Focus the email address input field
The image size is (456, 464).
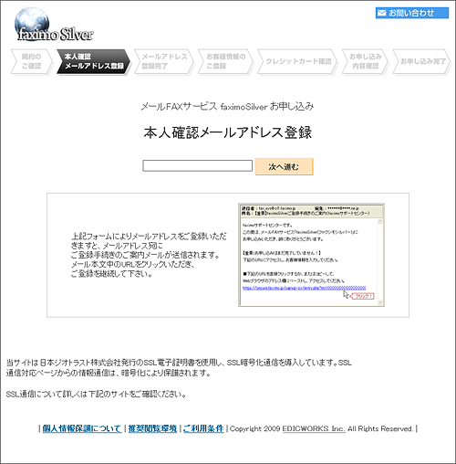[197, 166]
